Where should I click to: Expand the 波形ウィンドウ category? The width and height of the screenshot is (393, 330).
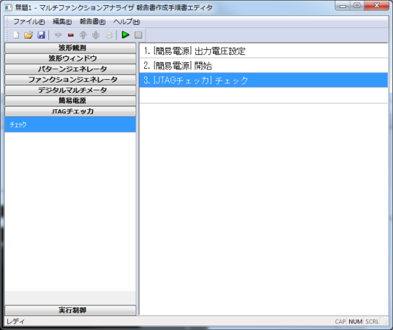pyautogui.click(x=71, y=58)
